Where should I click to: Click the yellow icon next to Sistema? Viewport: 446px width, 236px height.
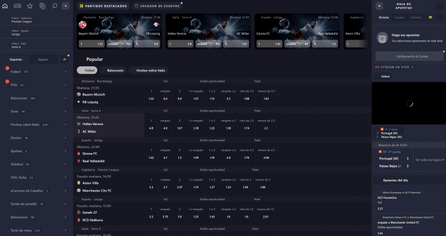[x=431, y=17]
